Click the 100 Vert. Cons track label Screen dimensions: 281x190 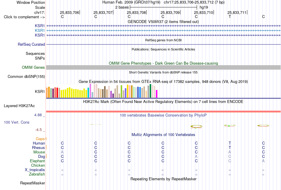point(17,122)
